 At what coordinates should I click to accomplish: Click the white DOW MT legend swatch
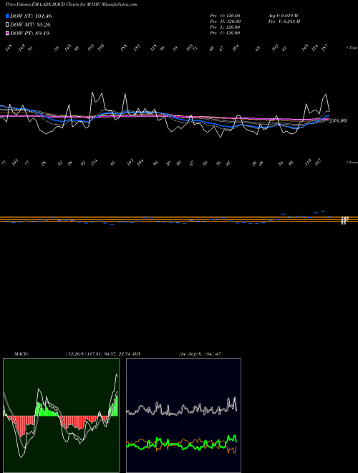[7, 25]
